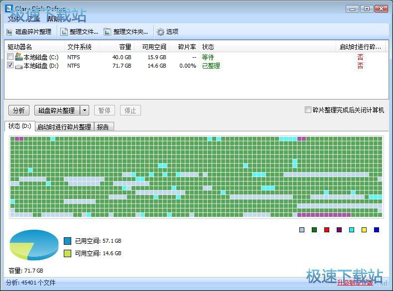Viewport: 393px width, 291px height.
Task: Open 选项 gear icon
Action: (x=160, y=32)
